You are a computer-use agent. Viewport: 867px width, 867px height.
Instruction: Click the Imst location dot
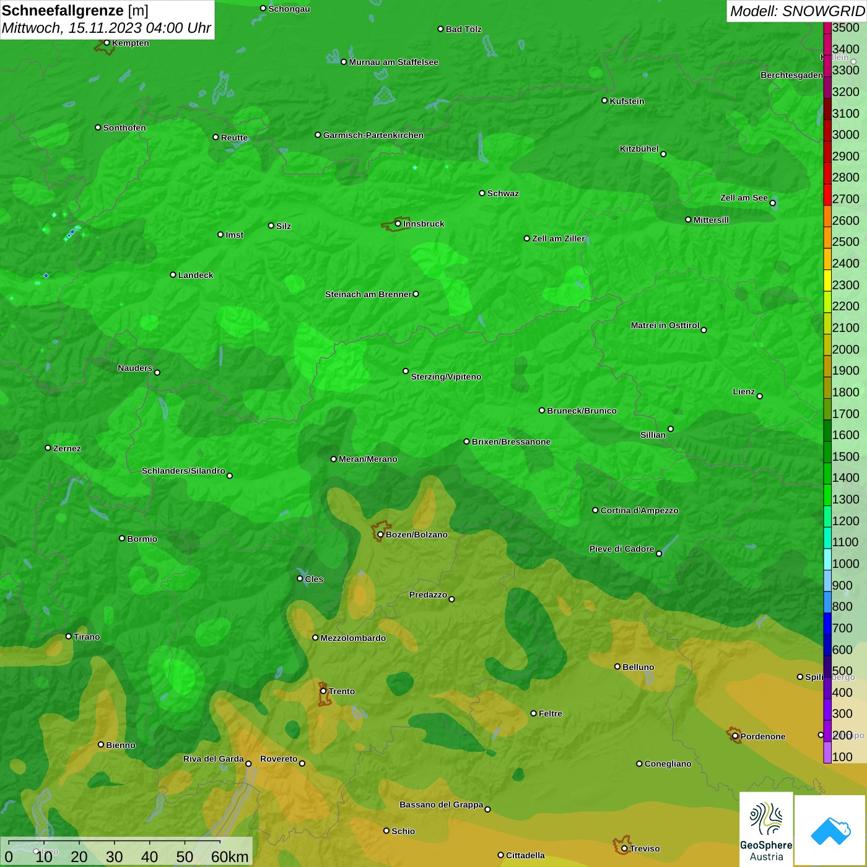click(x=220, y=235)
